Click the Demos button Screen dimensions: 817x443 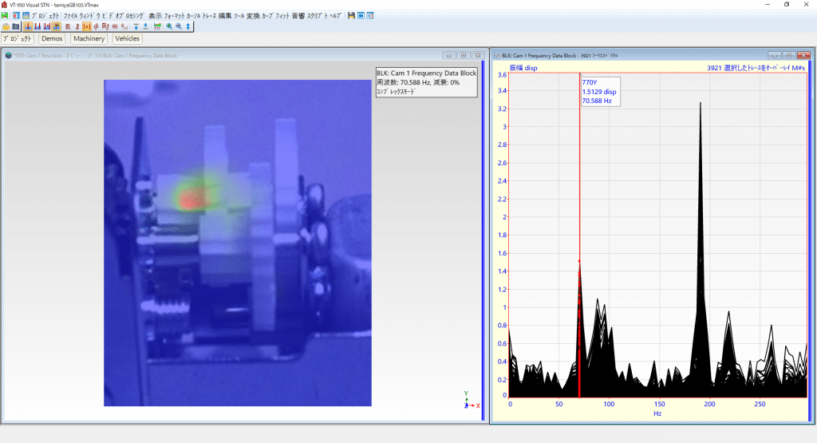pos(52,38)
